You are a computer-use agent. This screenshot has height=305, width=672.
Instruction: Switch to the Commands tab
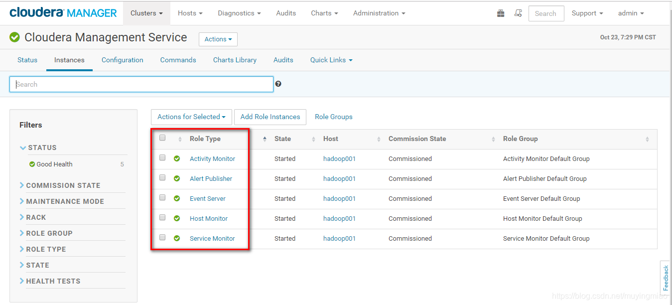click(178, 60)
